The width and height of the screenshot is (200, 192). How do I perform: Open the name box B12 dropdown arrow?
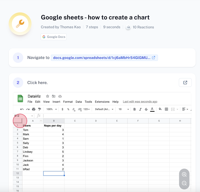point(32,116)
